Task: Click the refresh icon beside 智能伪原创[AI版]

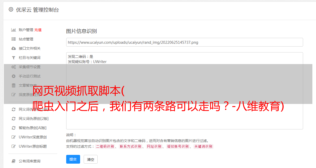Action: [14, 128]
